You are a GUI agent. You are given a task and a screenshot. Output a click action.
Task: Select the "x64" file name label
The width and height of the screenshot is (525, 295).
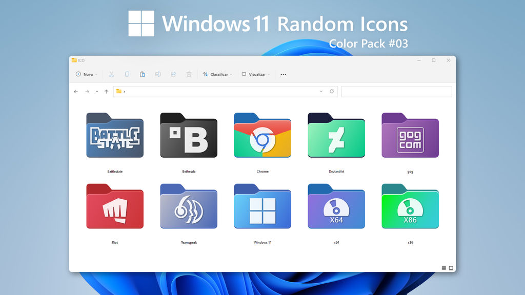tap(336, 242)
